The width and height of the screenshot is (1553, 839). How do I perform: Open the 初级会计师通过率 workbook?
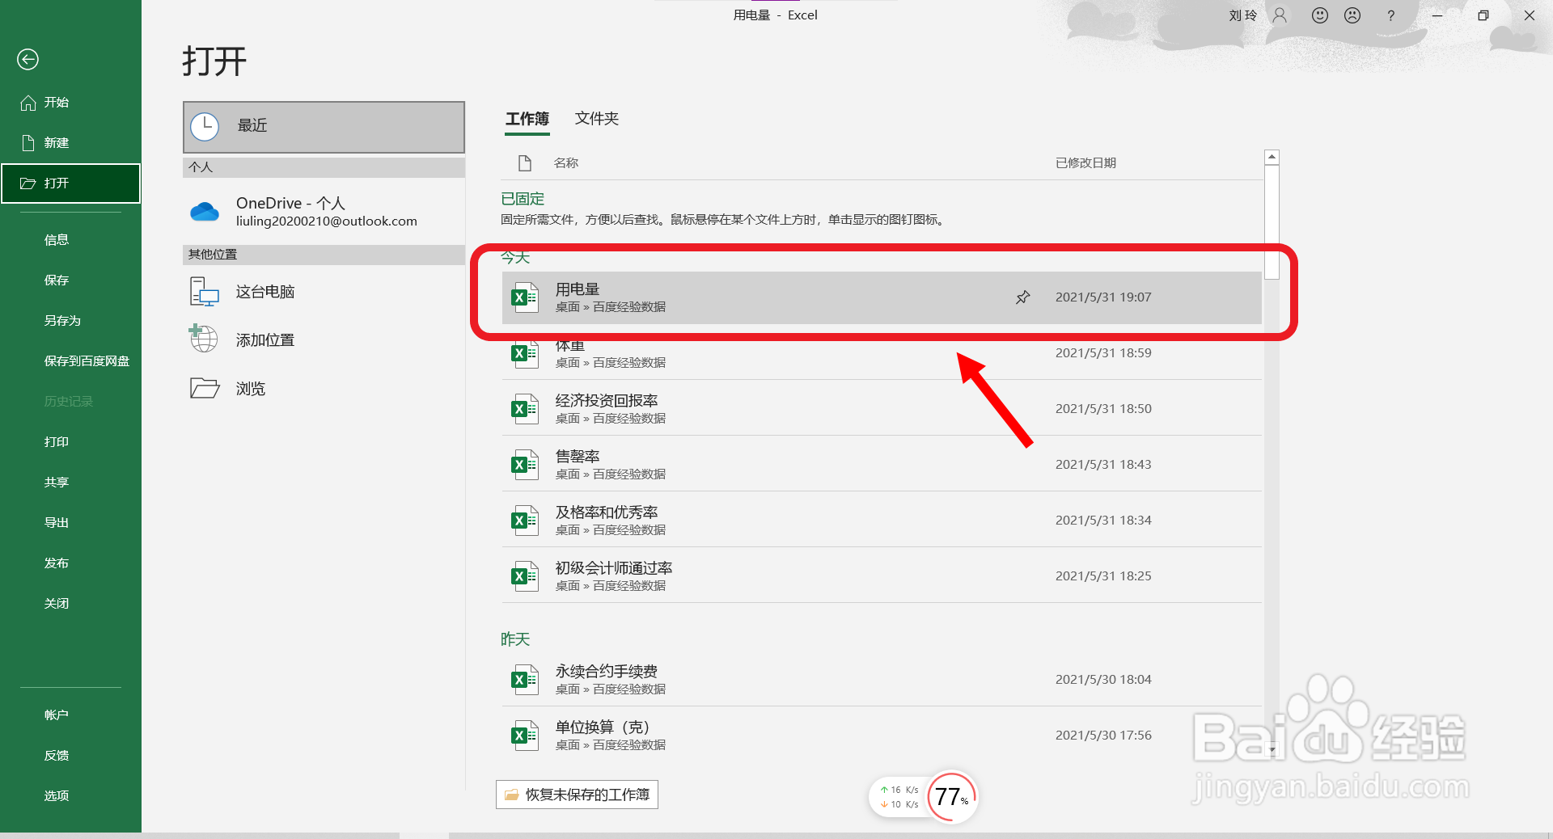[x=882, y=576]
